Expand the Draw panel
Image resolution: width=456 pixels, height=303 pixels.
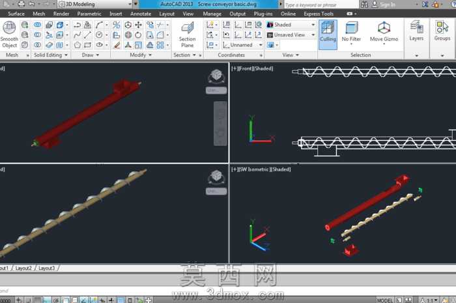(91, 55)
